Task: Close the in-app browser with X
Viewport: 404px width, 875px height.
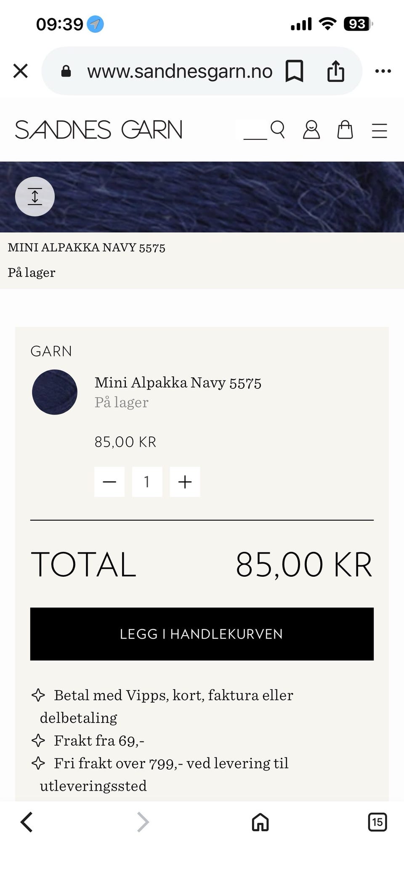Action: (21, 71)
